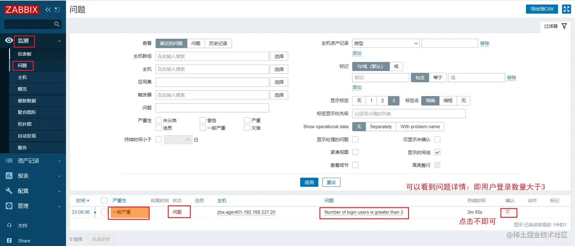
Task: Check the 灾难 severity checkbox
Action: tap(247, 128)
